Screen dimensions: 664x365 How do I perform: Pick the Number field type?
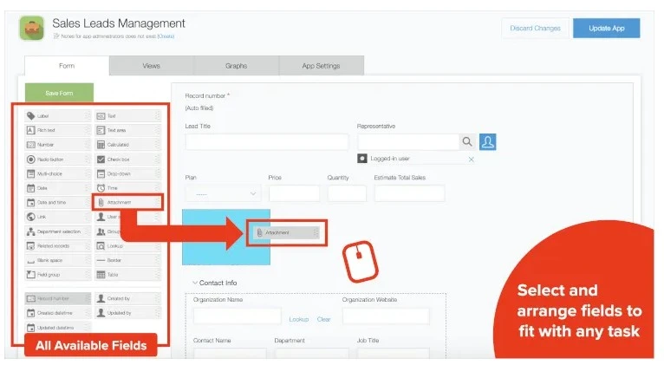58,145
